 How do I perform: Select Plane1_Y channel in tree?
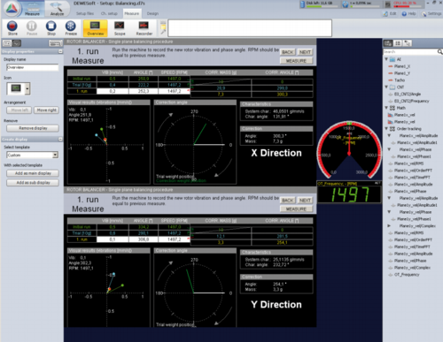402,73
